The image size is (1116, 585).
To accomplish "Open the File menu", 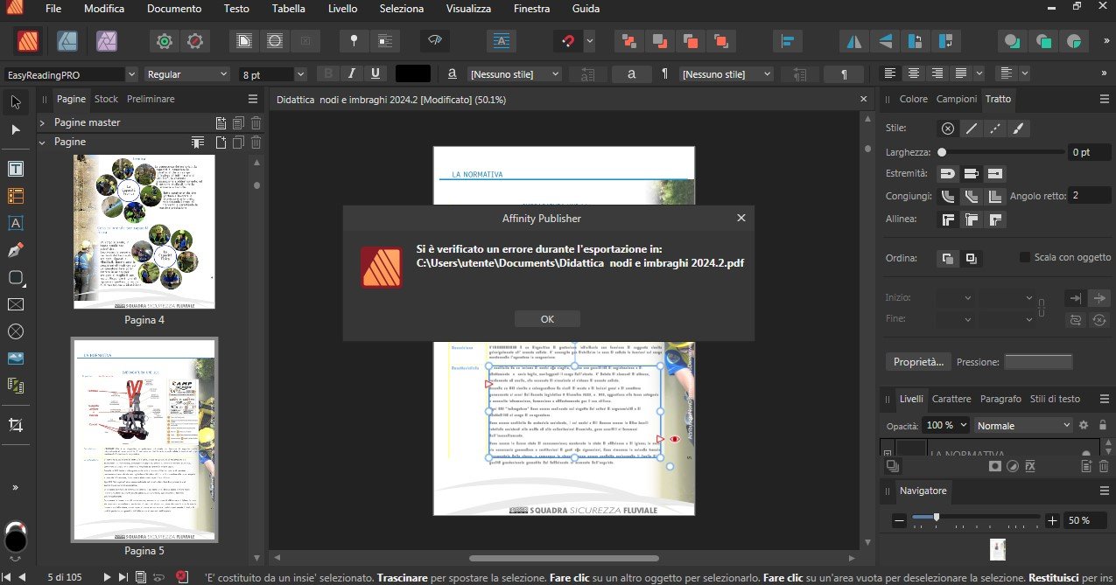I will pos(53,9).
